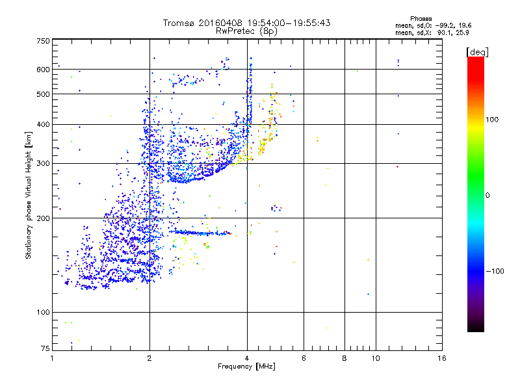Image resolution: width=520 pixels, height=390 pixels.
Task: Click the x-axis tick label "16"
Action: pyautogui.click(x=442, y=358)
